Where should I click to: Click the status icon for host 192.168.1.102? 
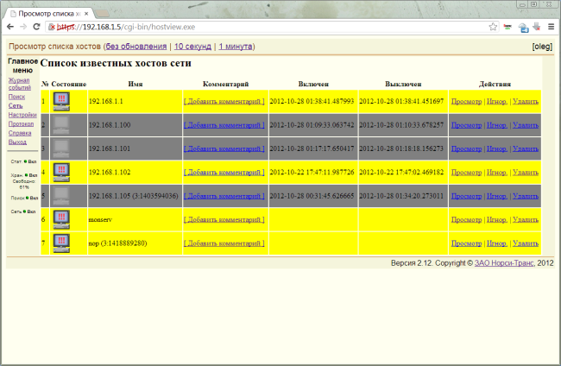[x=61, y=172]
